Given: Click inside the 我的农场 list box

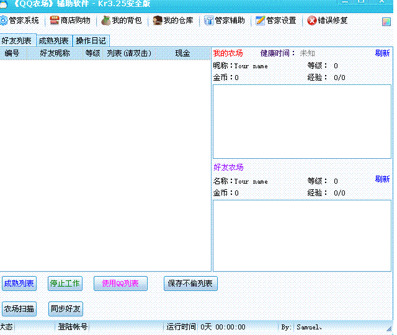Looking at the screenshot, I should pyautogui.click(x=302, y=122).
